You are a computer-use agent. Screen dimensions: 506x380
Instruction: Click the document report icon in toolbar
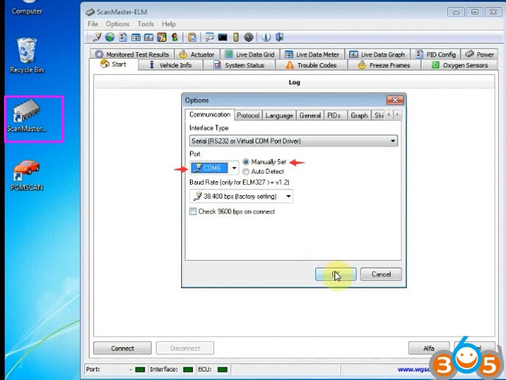[x=122, y=37]
